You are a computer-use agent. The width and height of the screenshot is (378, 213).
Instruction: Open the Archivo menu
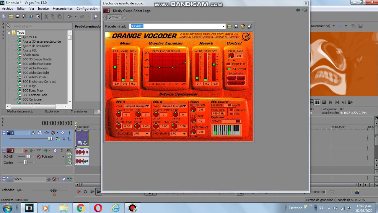[x=8, y=9]
